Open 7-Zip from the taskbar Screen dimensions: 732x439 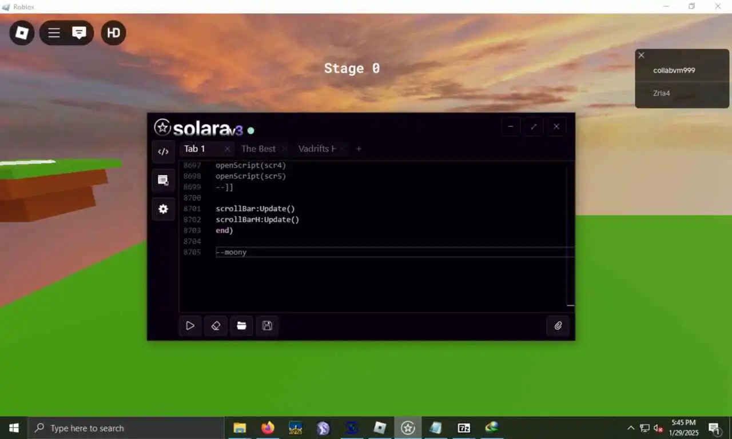point(464,428)
